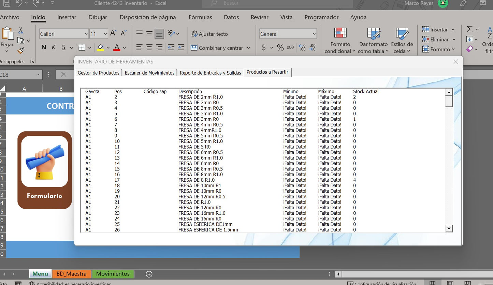
Task: Align text to the top
Action: point(139,33)
